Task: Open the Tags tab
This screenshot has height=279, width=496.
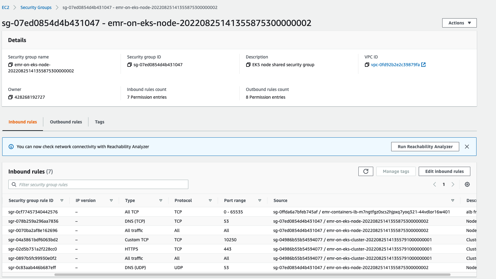Action: 99,122
